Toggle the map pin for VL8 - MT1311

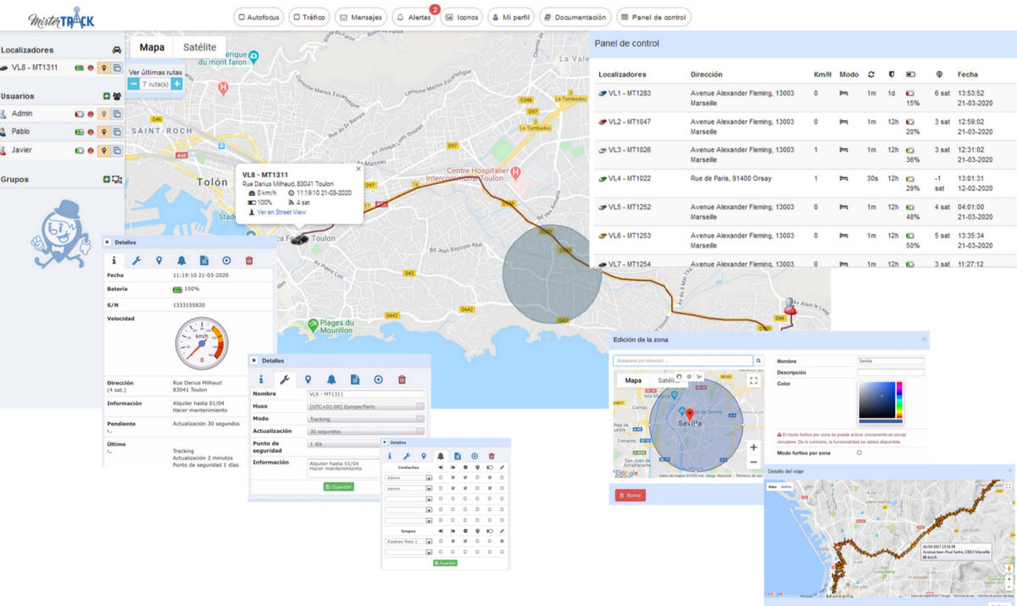[x=104, y=67]
